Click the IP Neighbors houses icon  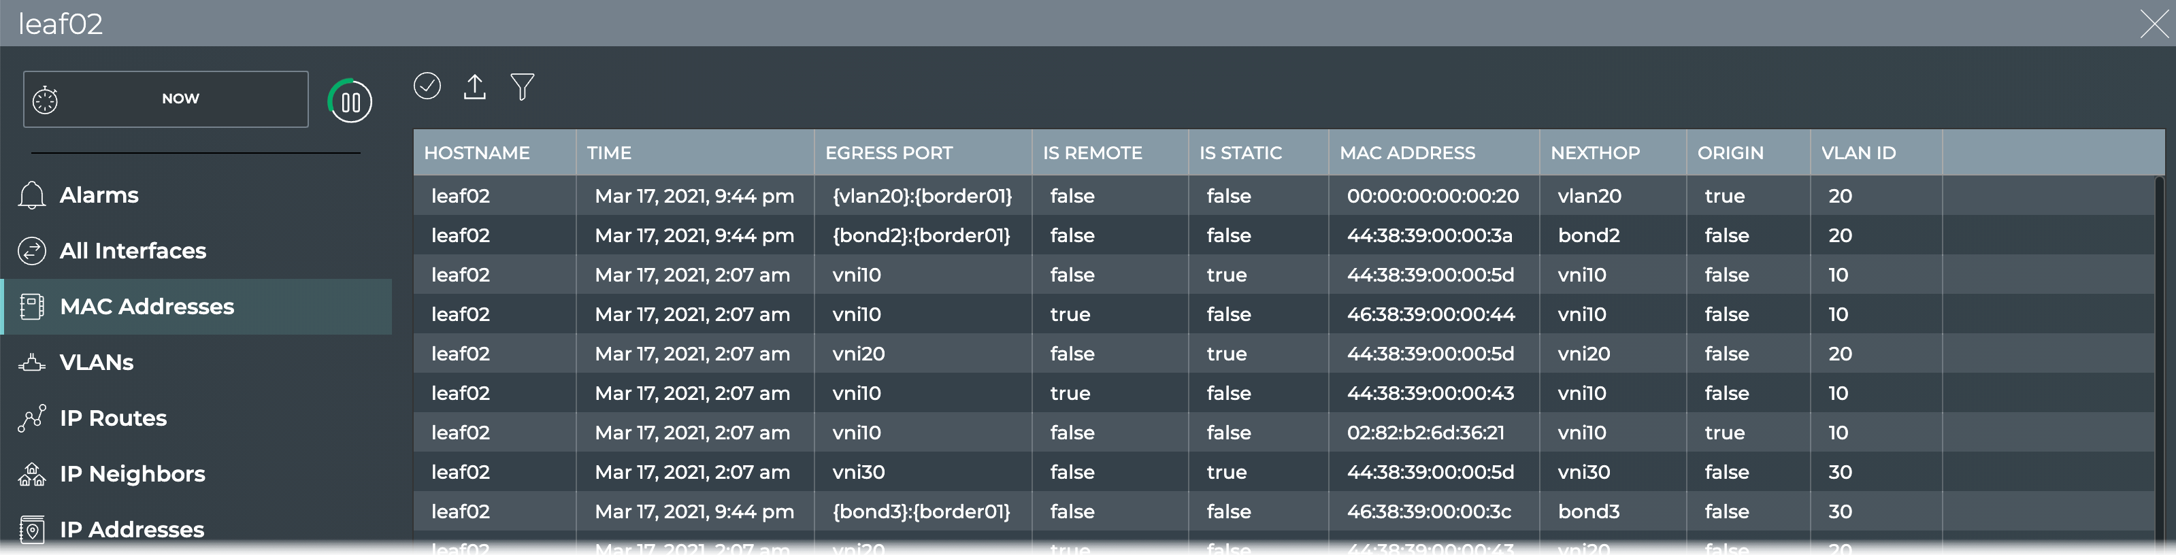[32, 474]
